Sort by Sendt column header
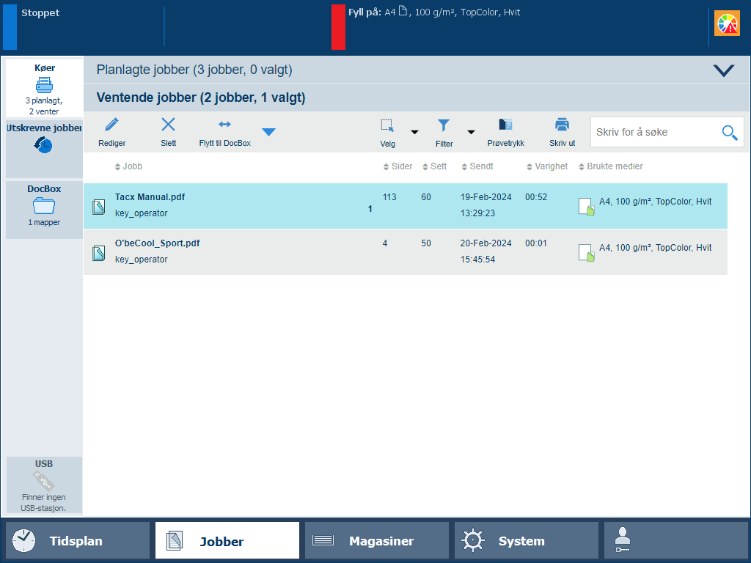The width and height of the screenshot is (751, 563). click(x=477, y=166)
